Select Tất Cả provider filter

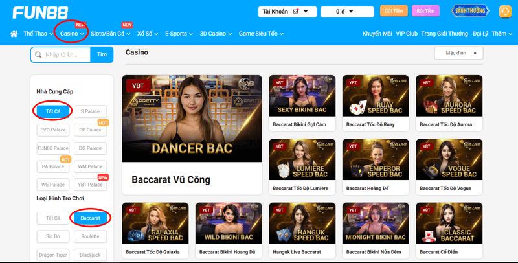(53, 111)
